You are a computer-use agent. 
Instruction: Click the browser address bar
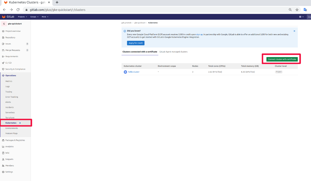[x=155, y=10]
